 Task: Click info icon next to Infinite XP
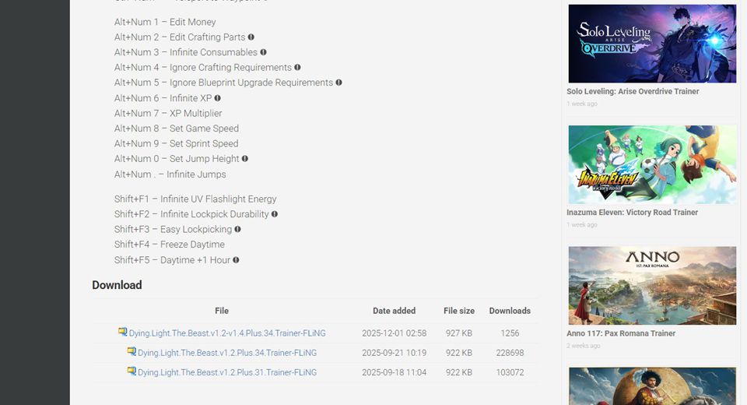click(x=218, y=98)
